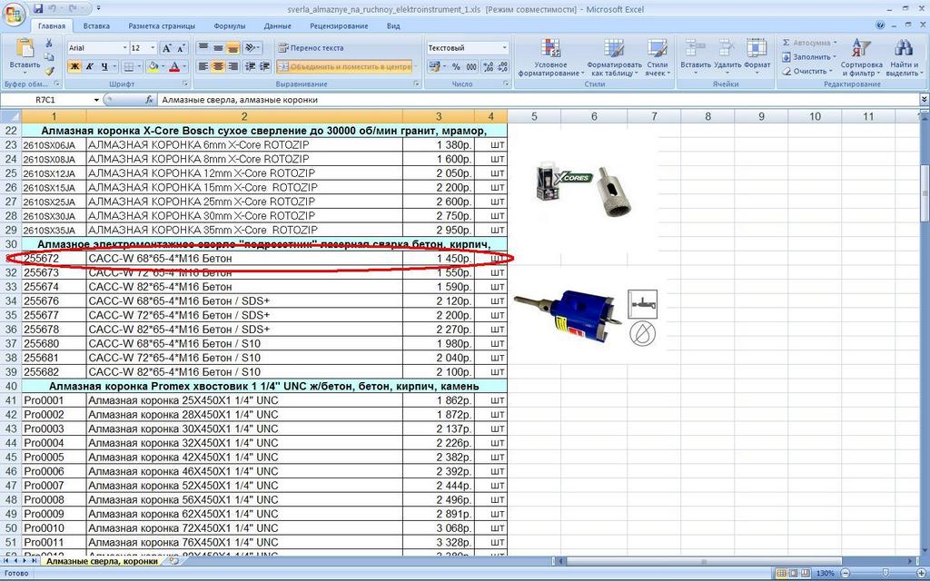930x581 pixels.
Task: Click the Insert Worksheet icon after sheet tab
Action: point(173,561)
